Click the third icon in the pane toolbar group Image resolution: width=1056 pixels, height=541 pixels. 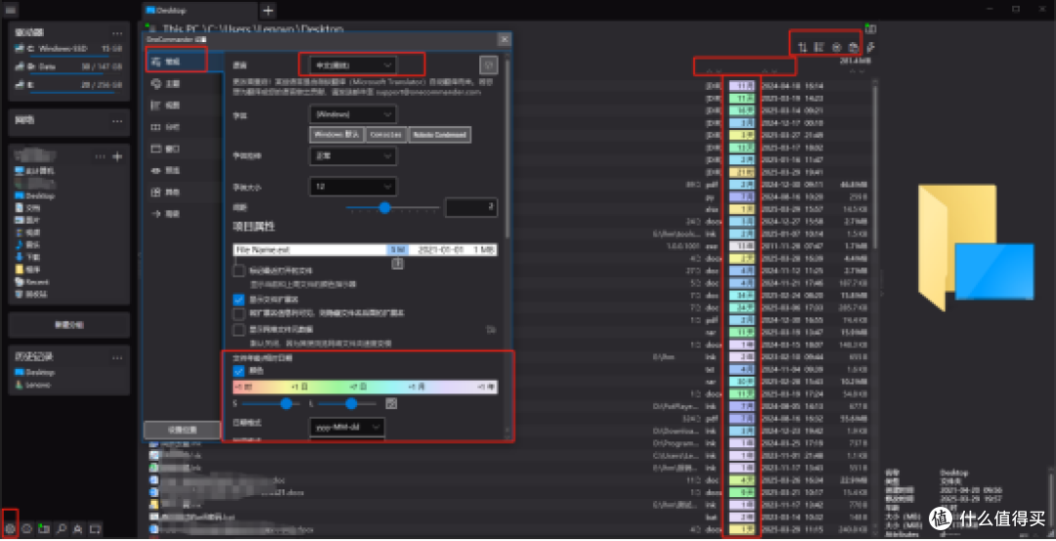tap(837, 47)
